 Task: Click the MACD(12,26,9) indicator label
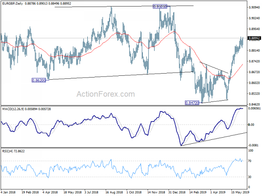[x=13, y=109]
